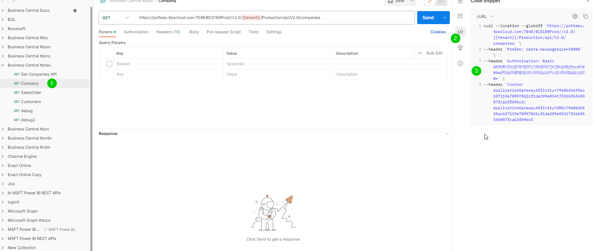The image size is (594, 251).
Task: Open the request Settings tab
Action: [274, 32]
